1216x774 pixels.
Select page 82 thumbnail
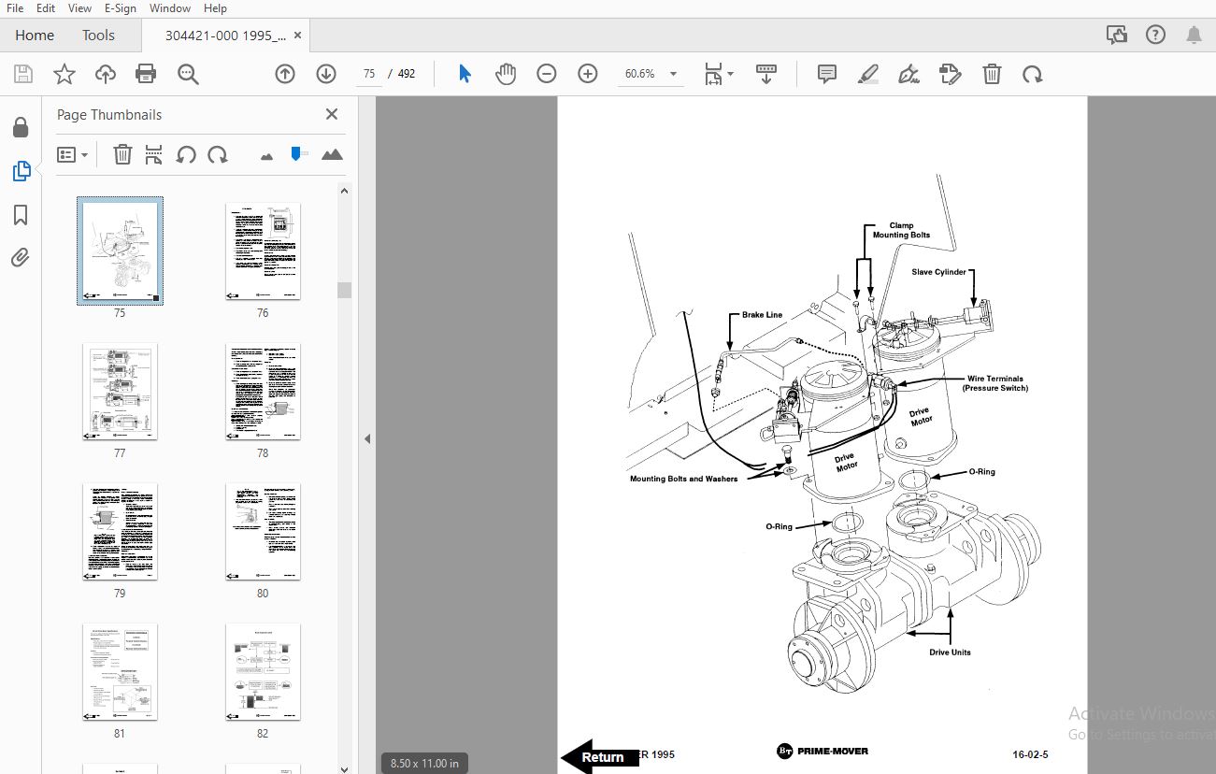[263, 671]
